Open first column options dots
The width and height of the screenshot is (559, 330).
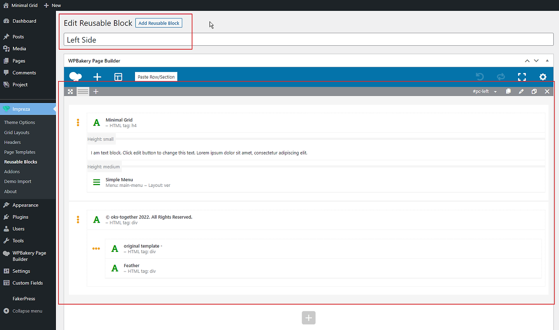[78, 123]
